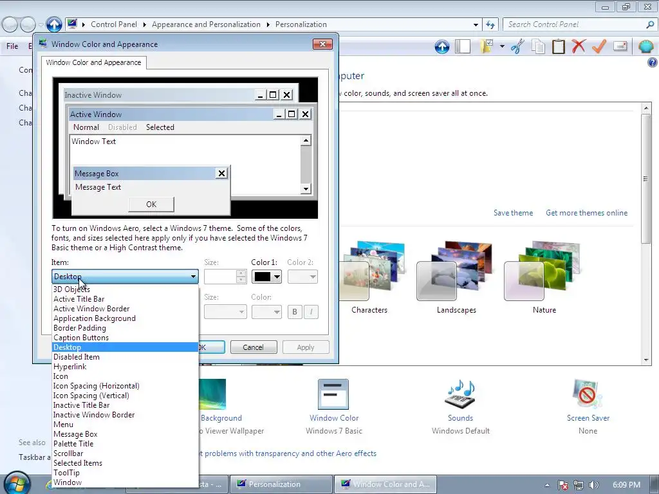659x494 pixels.
Task: Open the Sounds settings icon
Action: (460, 394)
